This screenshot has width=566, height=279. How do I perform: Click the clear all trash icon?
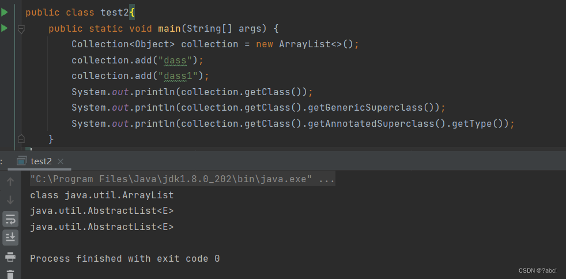click(10, 274)
